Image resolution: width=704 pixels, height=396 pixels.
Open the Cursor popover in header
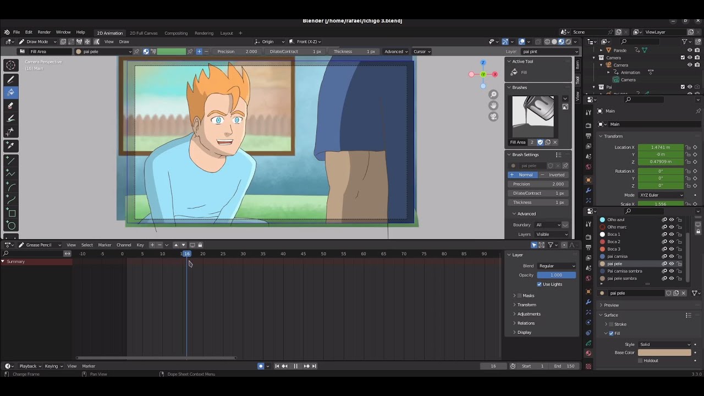[422, 52]
